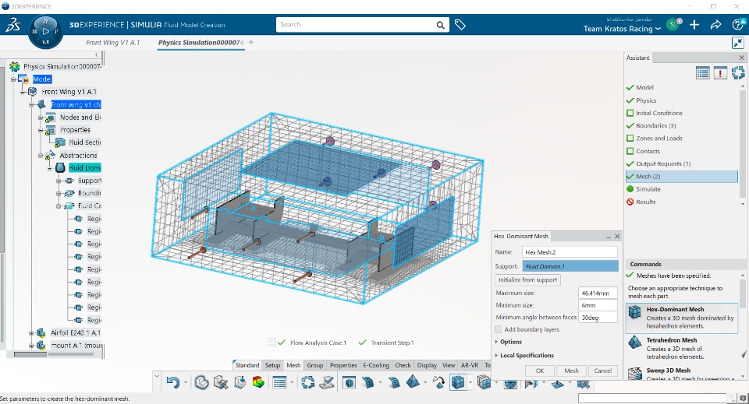Click the Update circular arrows toolbar icon

pos(308,382)
